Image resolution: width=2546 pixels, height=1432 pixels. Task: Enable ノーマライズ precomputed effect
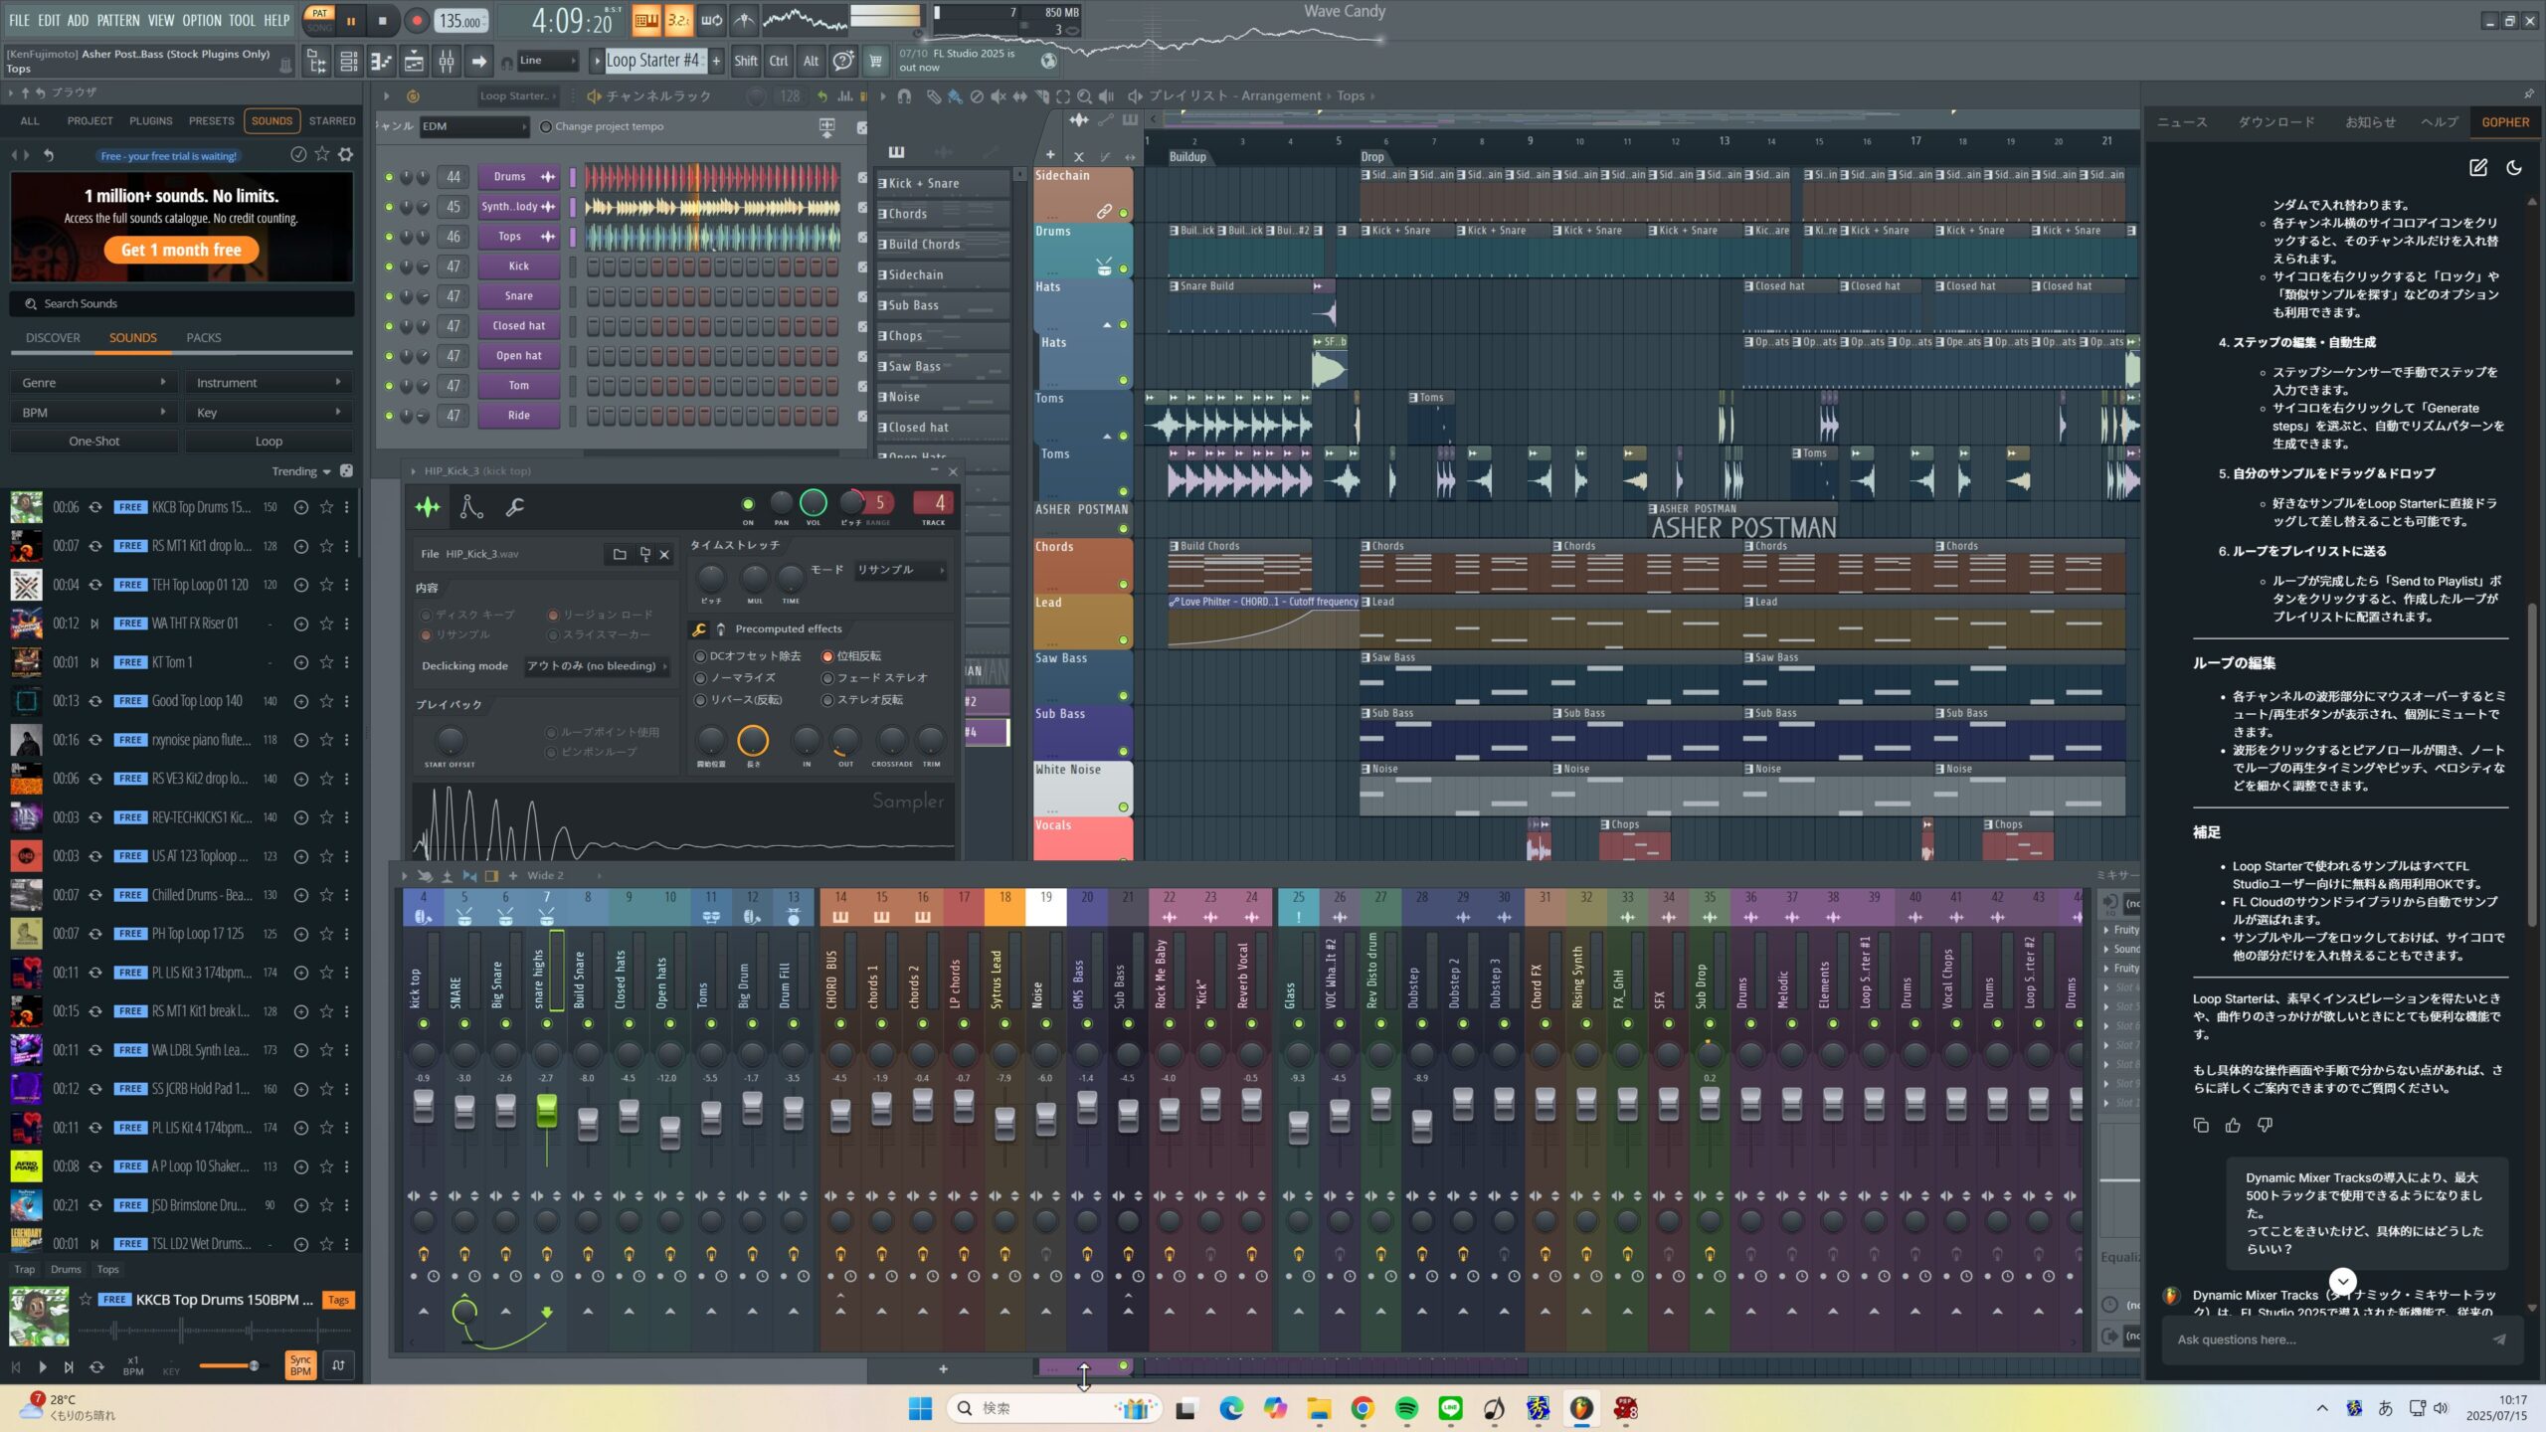[700, 678]
